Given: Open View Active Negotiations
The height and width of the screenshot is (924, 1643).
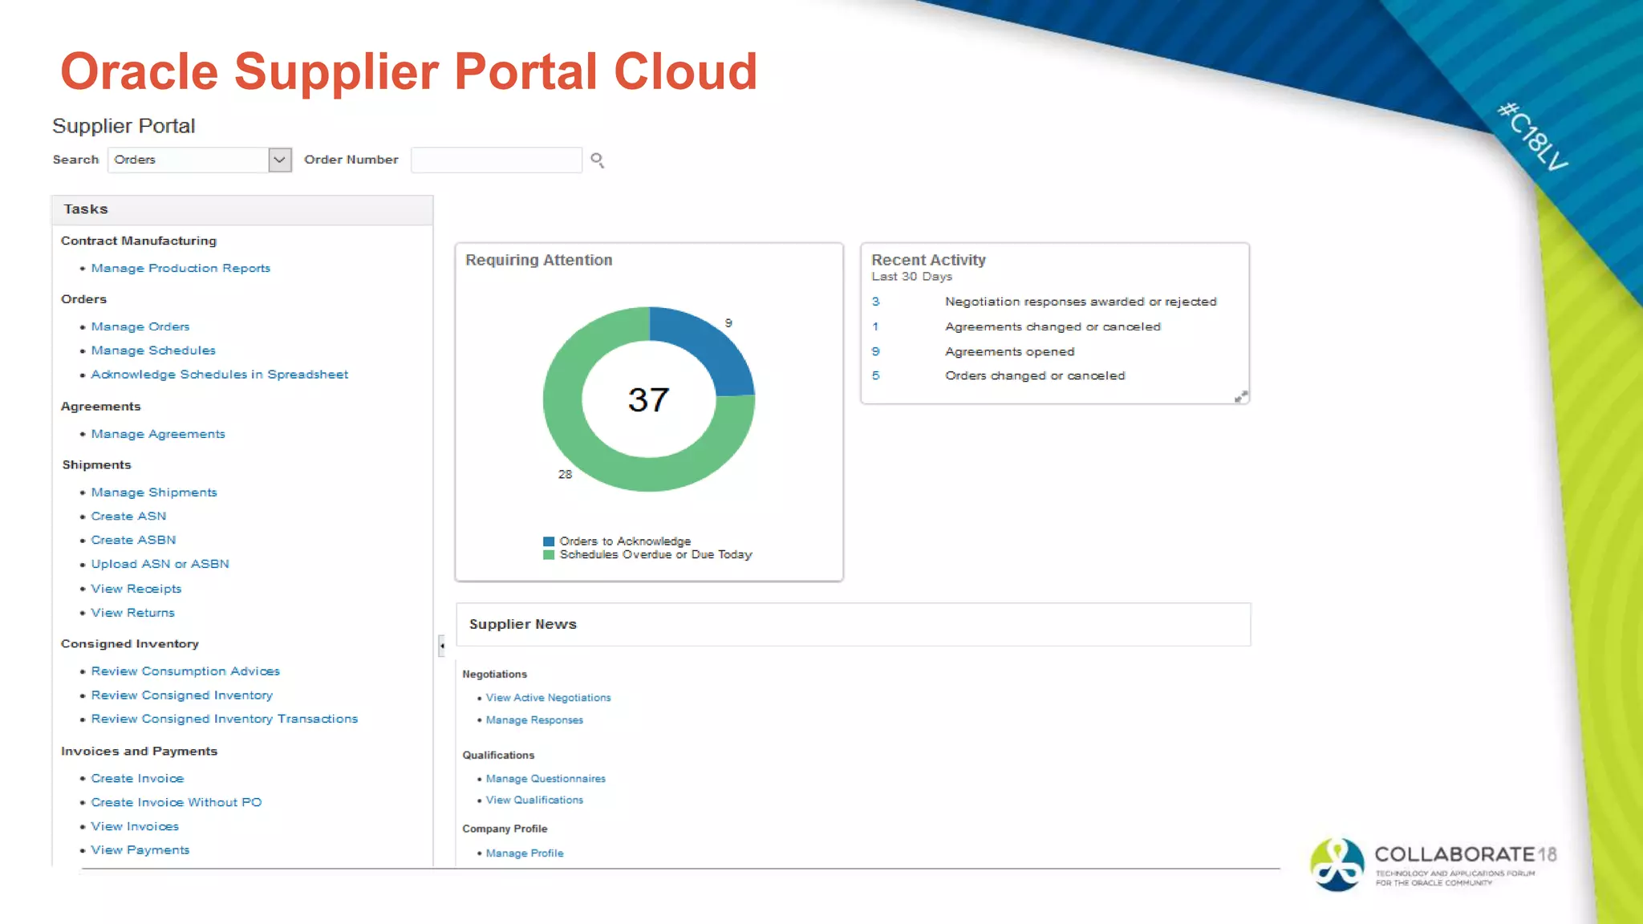Looking at the screenshot, I should [548, 698].
